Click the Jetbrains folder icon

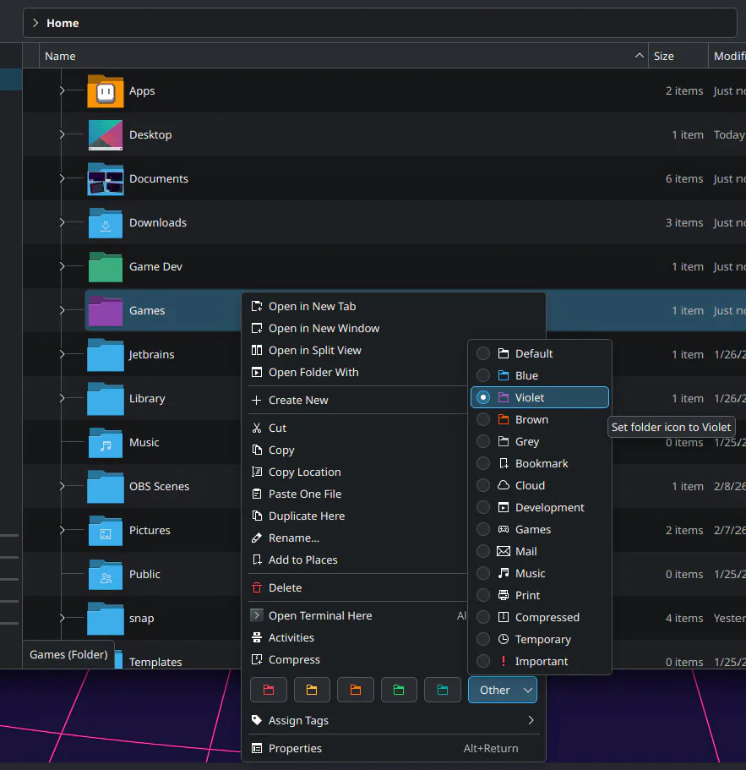[105, 354]
